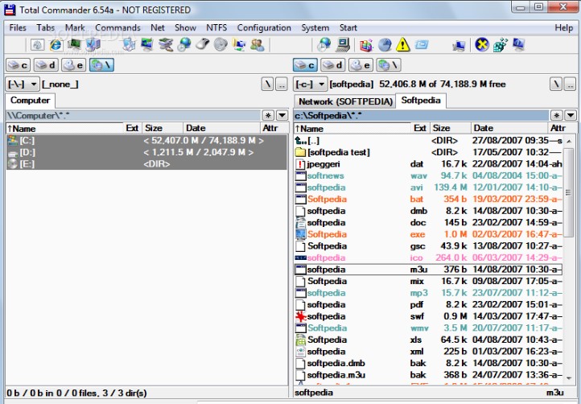Open the Mark menu
Screen dimensions: 581x404
coord(75,28)
